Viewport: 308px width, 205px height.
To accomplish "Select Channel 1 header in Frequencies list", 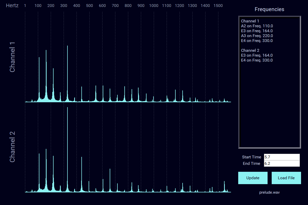I will coord(250,21).
